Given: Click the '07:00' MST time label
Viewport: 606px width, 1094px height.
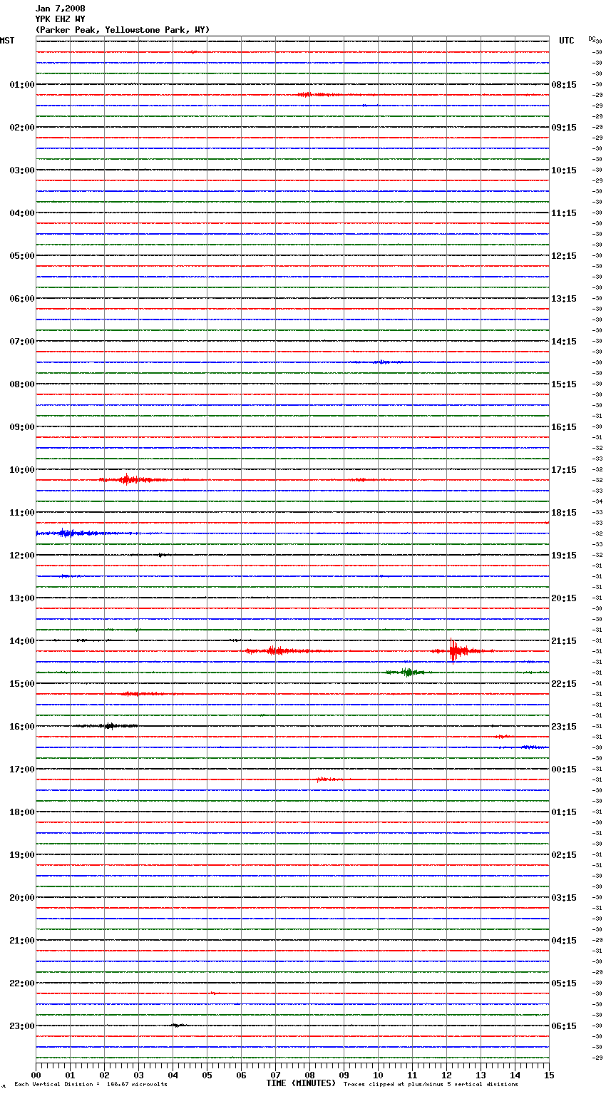Looking at the screenshot, I should click(22, 342).
